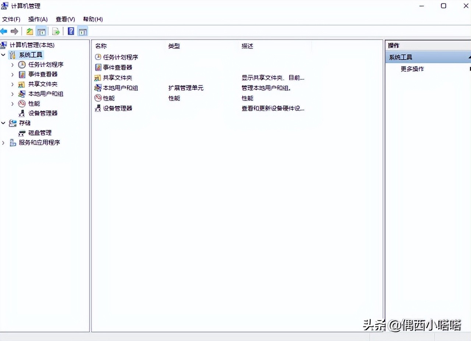Click the export list toolbar icon
Image resolution: width=471 pixels, height=341 pixels.
coord(56,31)
